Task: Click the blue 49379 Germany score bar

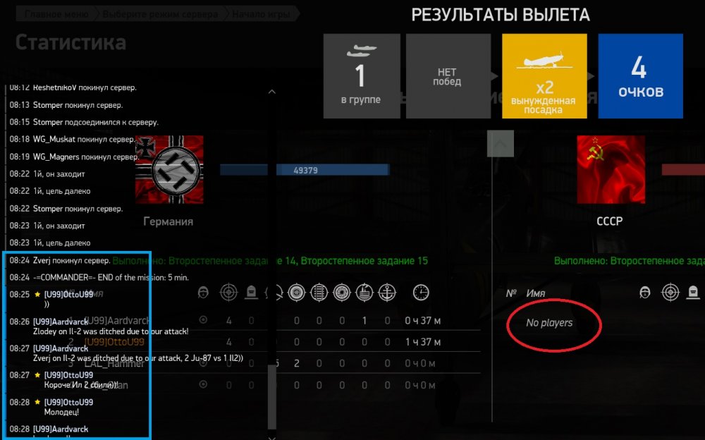Action: pos(333,170)
